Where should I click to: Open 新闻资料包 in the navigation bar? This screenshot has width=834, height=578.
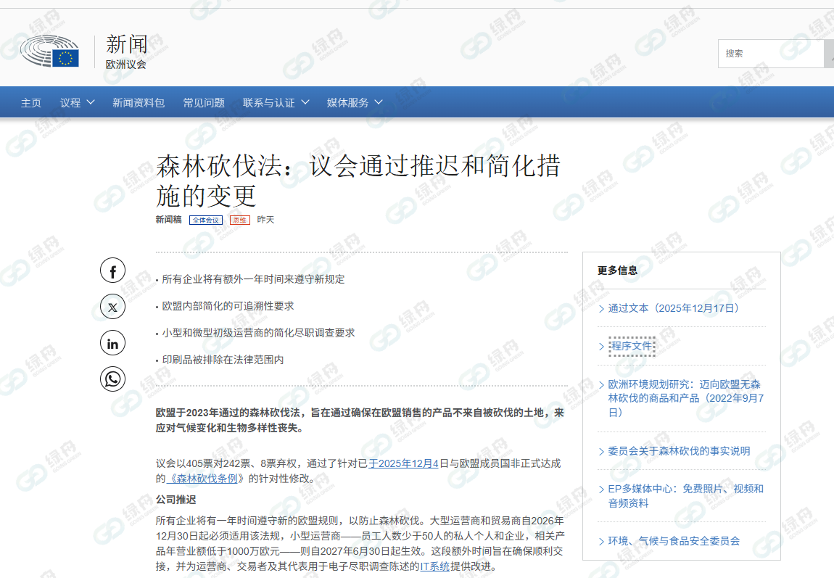click(x=139, y=103)
